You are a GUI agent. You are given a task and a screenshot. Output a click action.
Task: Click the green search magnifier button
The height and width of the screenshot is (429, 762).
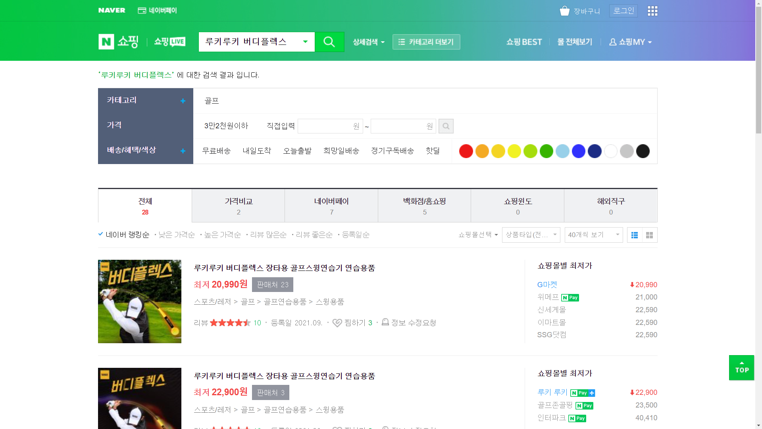point(329,42)
